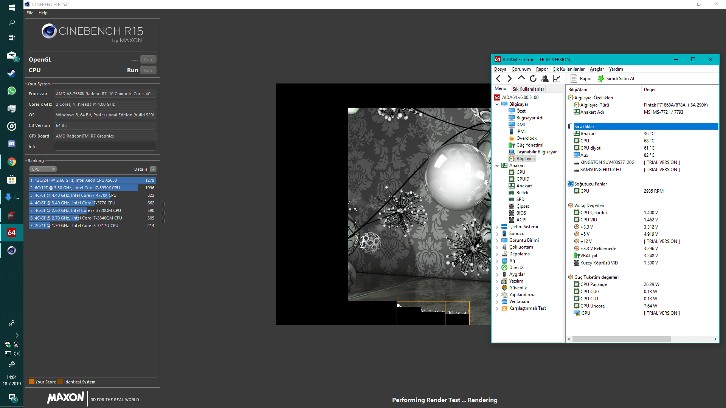Open the Help menu in Cinebench
The width and height of the screenshot is (726, 408).
point(43,13)
